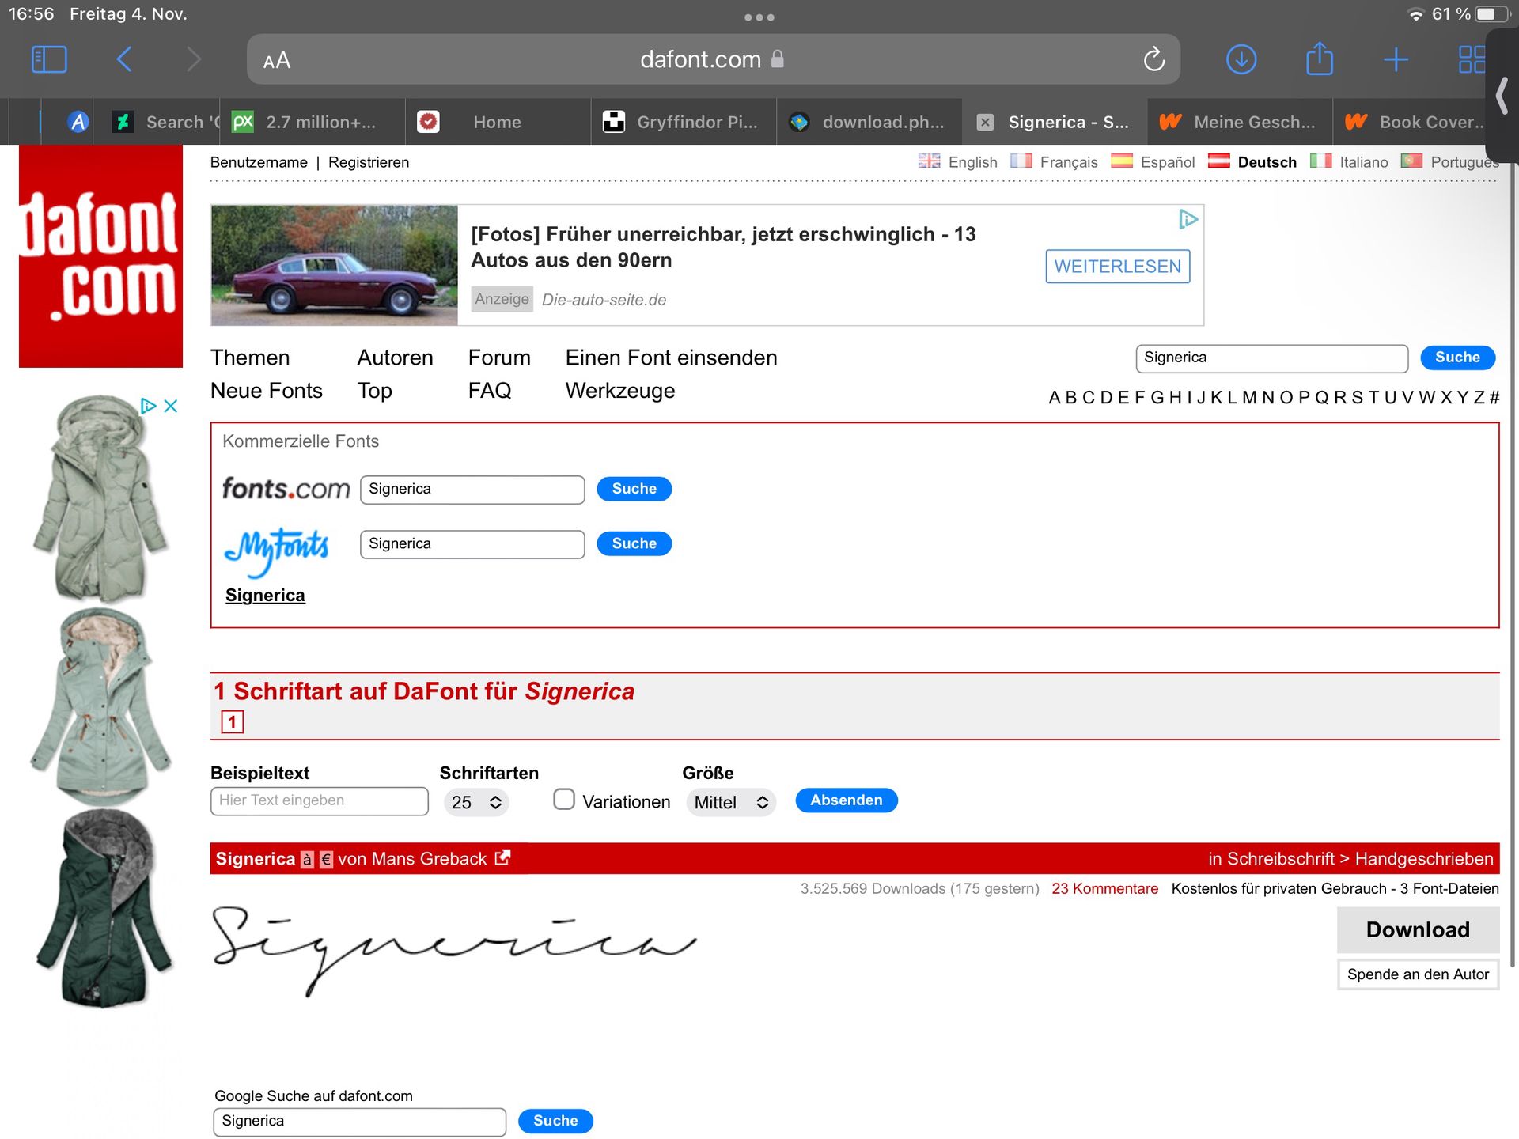Focus the main site search field

pyautogui.click(x=1271, y=358)
